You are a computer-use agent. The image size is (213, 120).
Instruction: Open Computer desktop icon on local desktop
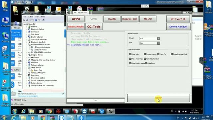[5, 22]
